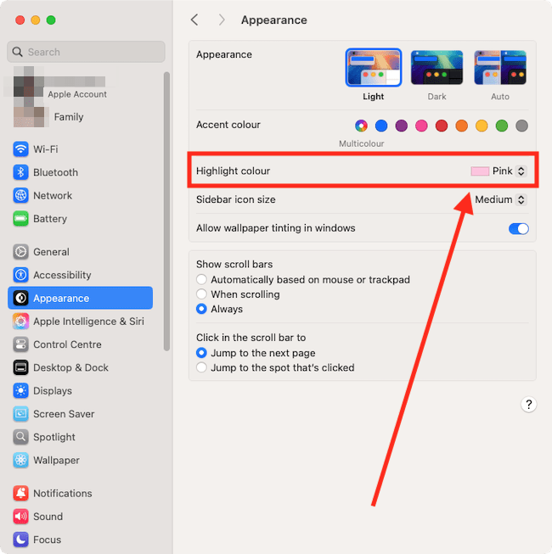This screenshot has width=552, height=554.
Task: Open Screen Saver settings icon
Action: 21,414
